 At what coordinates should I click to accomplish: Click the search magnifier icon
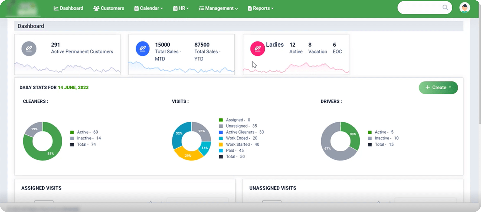[445, 8]
